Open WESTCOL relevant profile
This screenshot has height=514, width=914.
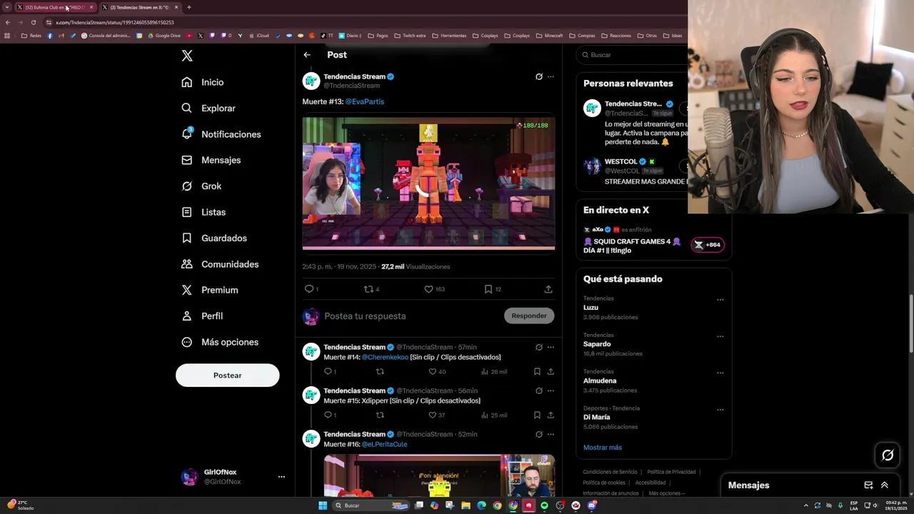(x=621, y=161)
